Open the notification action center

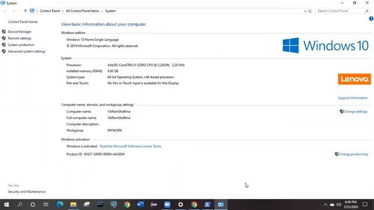coord(365,205)
